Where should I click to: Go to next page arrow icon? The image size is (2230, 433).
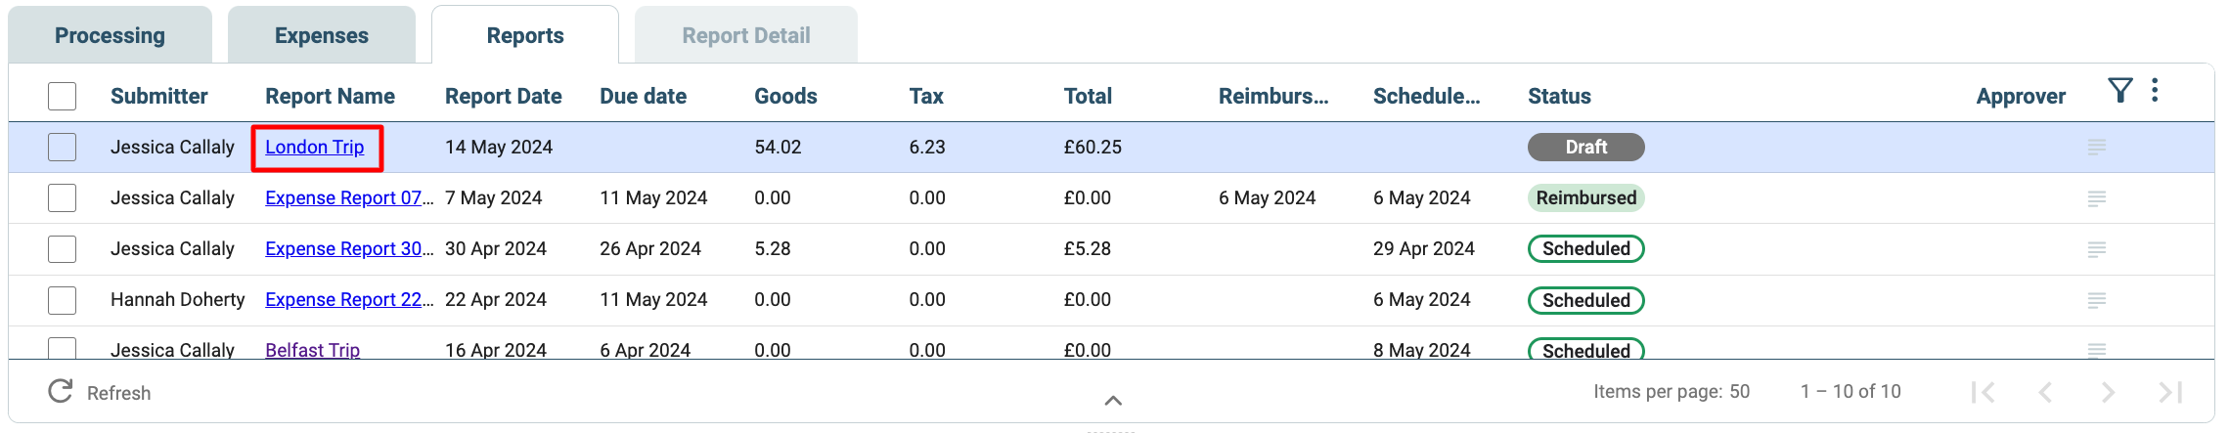(2108, 392)
